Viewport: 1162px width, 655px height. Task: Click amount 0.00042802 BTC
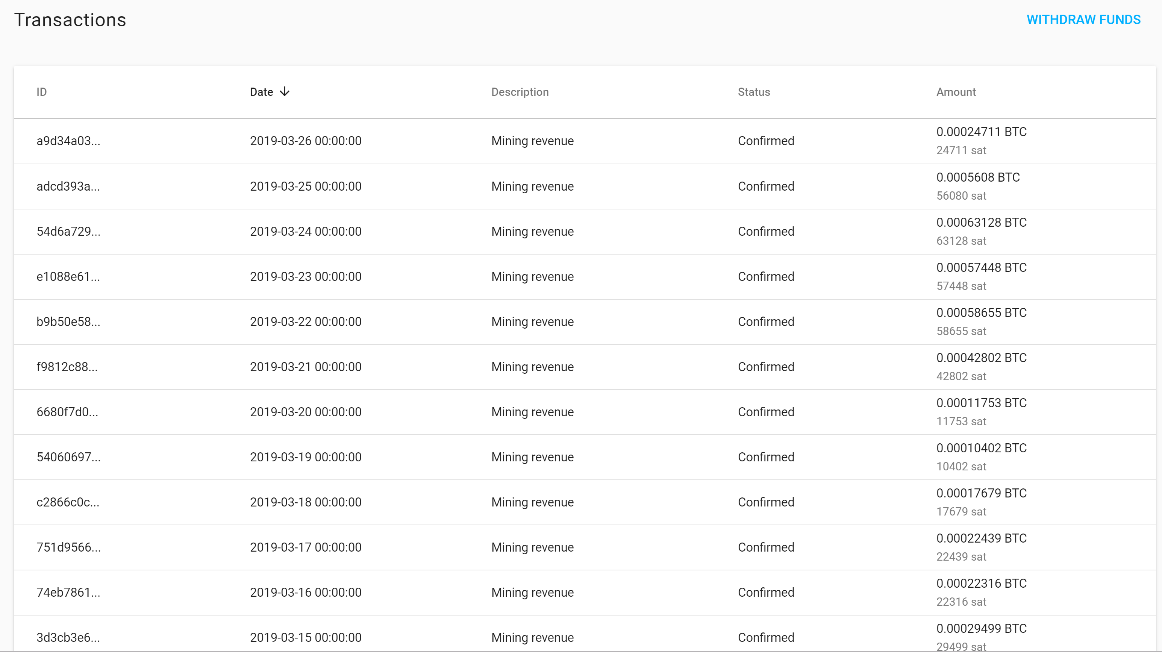pyautogui.click(x=981, y=358)
